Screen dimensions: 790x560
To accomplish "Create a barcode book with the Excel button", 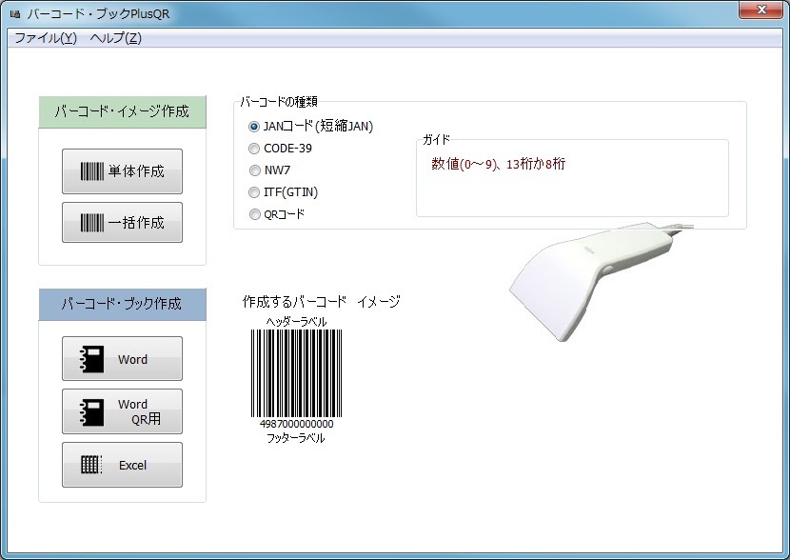I will coord(122,465).
